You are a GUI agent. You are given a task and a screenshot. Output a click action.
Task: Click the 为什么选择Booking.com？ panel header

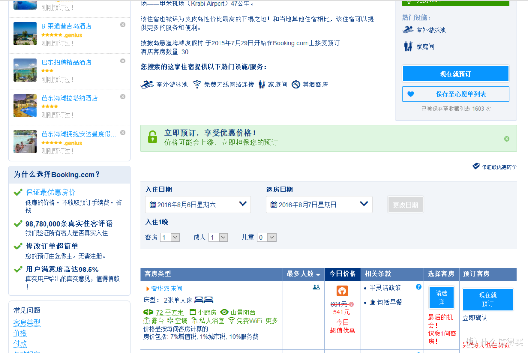[x=69, y=174]
